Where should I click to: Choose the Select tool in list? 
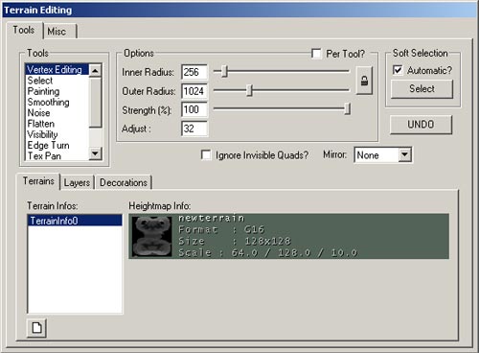[57, 81]
